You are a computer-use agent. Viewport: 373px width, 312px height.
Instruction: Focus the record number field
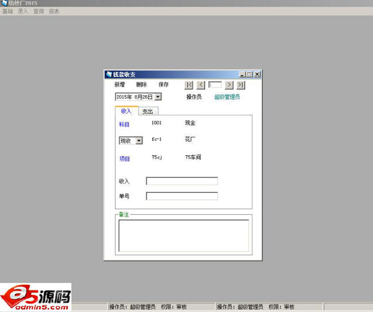tap(215, 85)
